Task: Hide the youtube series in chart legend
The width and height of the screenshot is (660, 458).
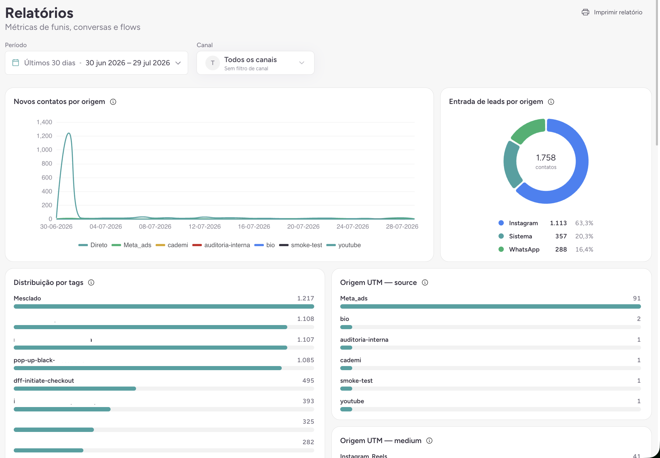Action: click(x=343, y=245)
